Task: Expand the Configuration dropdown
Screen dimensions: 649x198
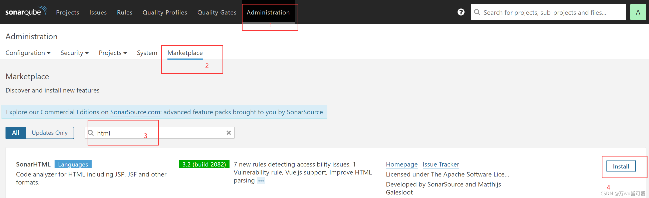Action: (28, 53)
